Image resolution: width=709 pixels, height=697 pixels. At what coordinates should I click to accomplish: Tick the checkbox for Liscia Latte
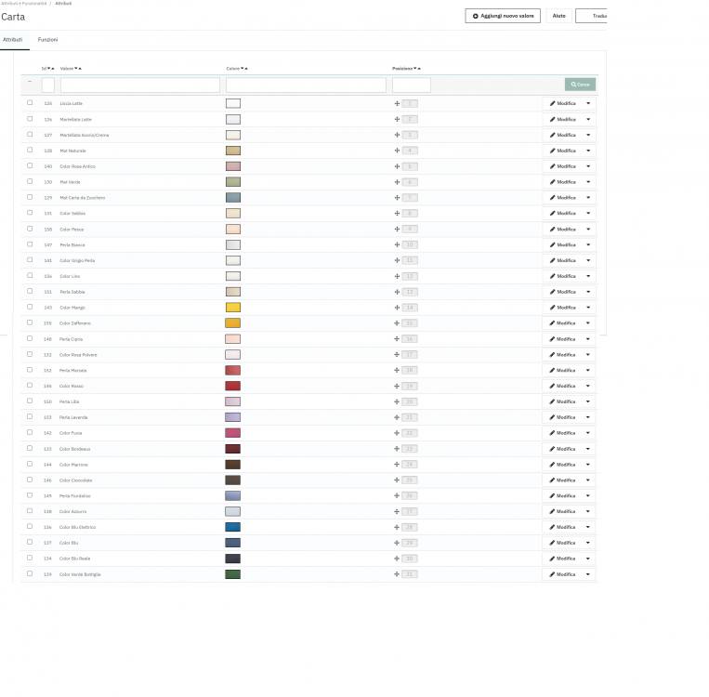pyautogui.click(x=30, y=102)
